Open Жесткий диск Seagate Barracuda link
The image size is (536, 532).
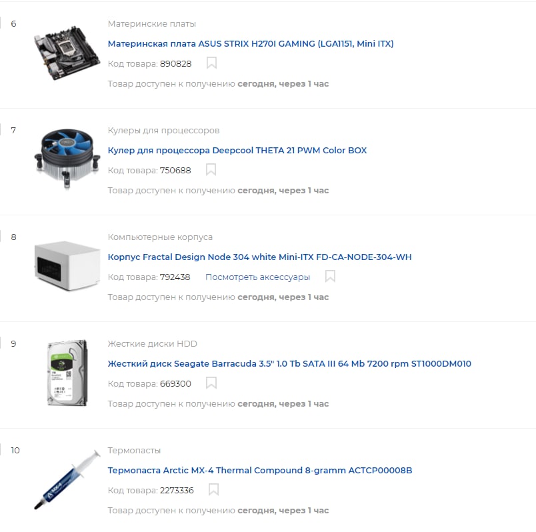click(289, 364)
